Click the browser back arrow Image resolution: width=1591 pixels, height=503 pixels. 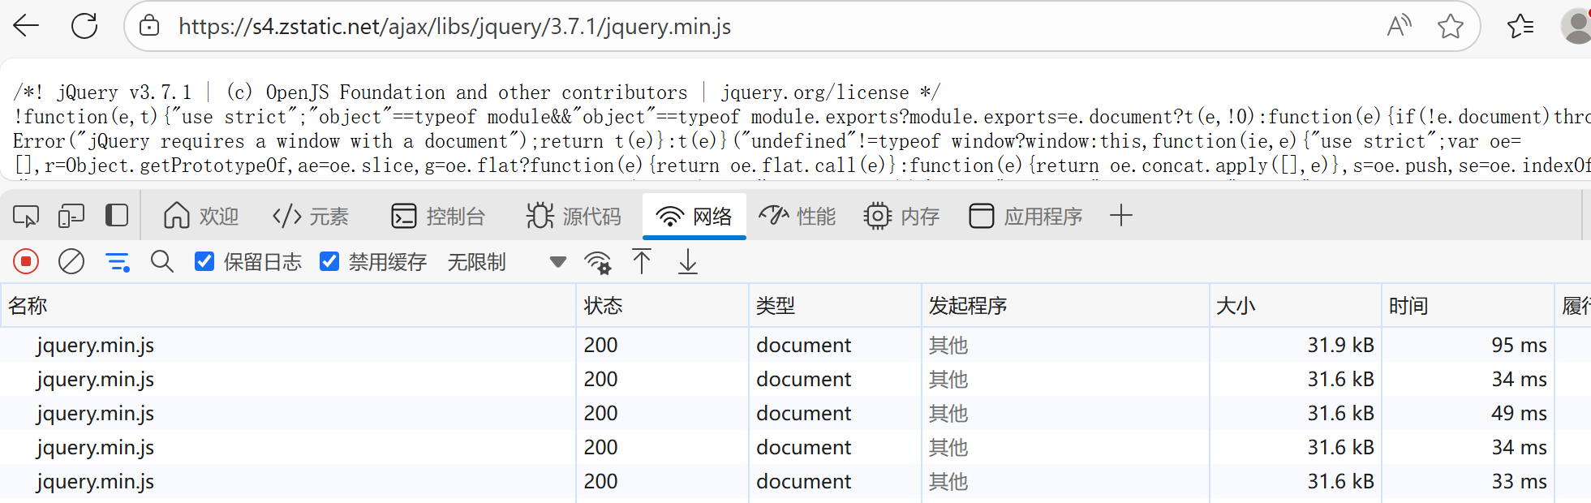(x=26, y=26)
